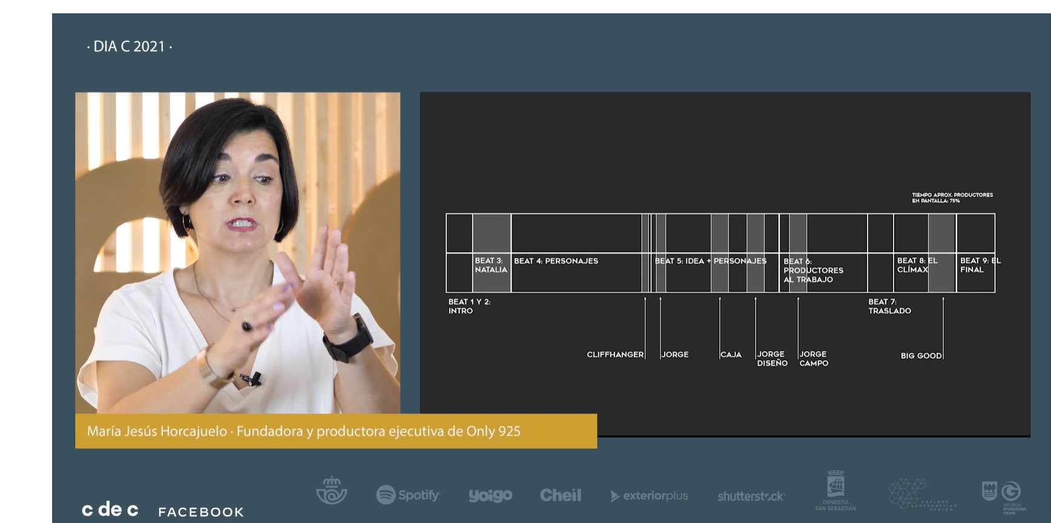1051x523 pixels.
Task: Click the JORGE marker label next to CLIFFHANGER
Action: click(x=675, y=355)
